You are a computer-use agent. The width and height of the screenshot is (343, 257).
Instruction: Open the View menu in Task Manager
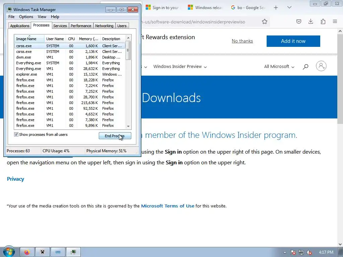(42, 17)
